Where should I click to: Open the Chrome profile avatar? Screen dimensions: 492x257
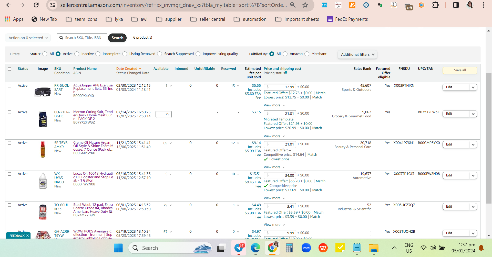[x=470, y=5]
